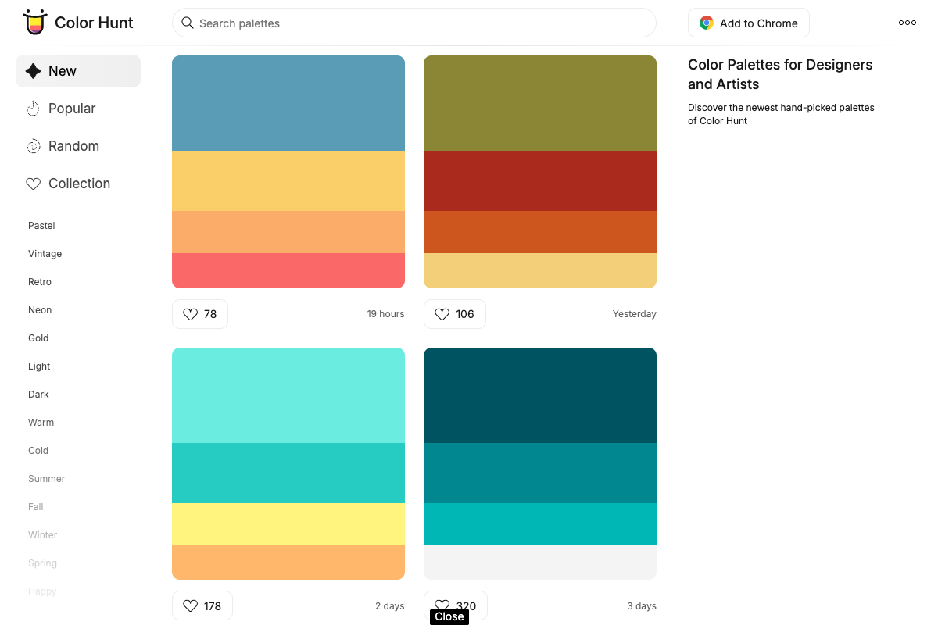The height and width of the screenshot is (625, 938).
Task: Click the Add to Chrome button
Action: (x=748, y=23)
